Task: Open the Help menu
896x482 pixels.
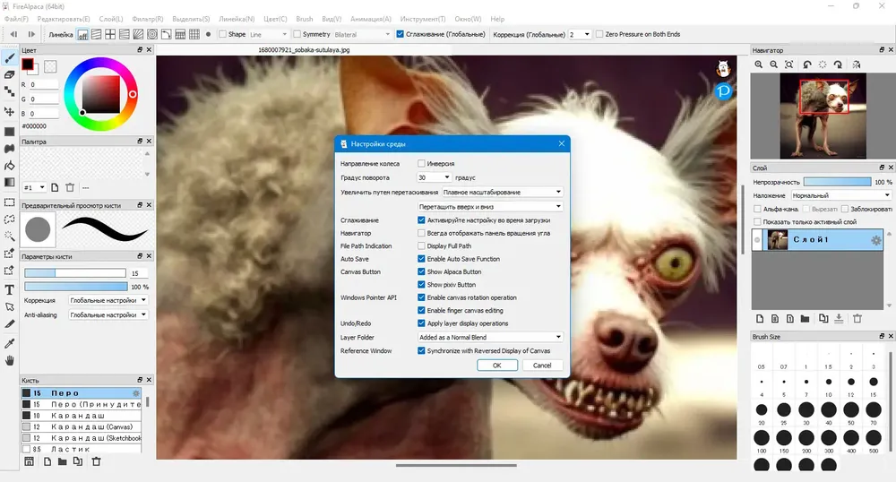Action: coord(497,19)
